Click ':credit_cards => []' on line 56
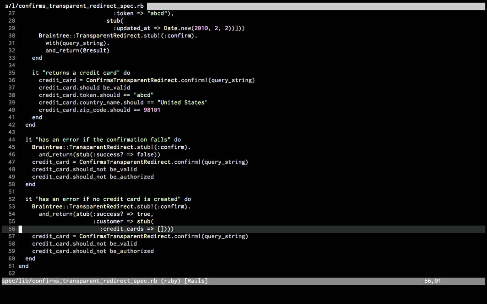The height and width of the screenshot is (304, 487). pyautogui.click(x=132, y=229)
